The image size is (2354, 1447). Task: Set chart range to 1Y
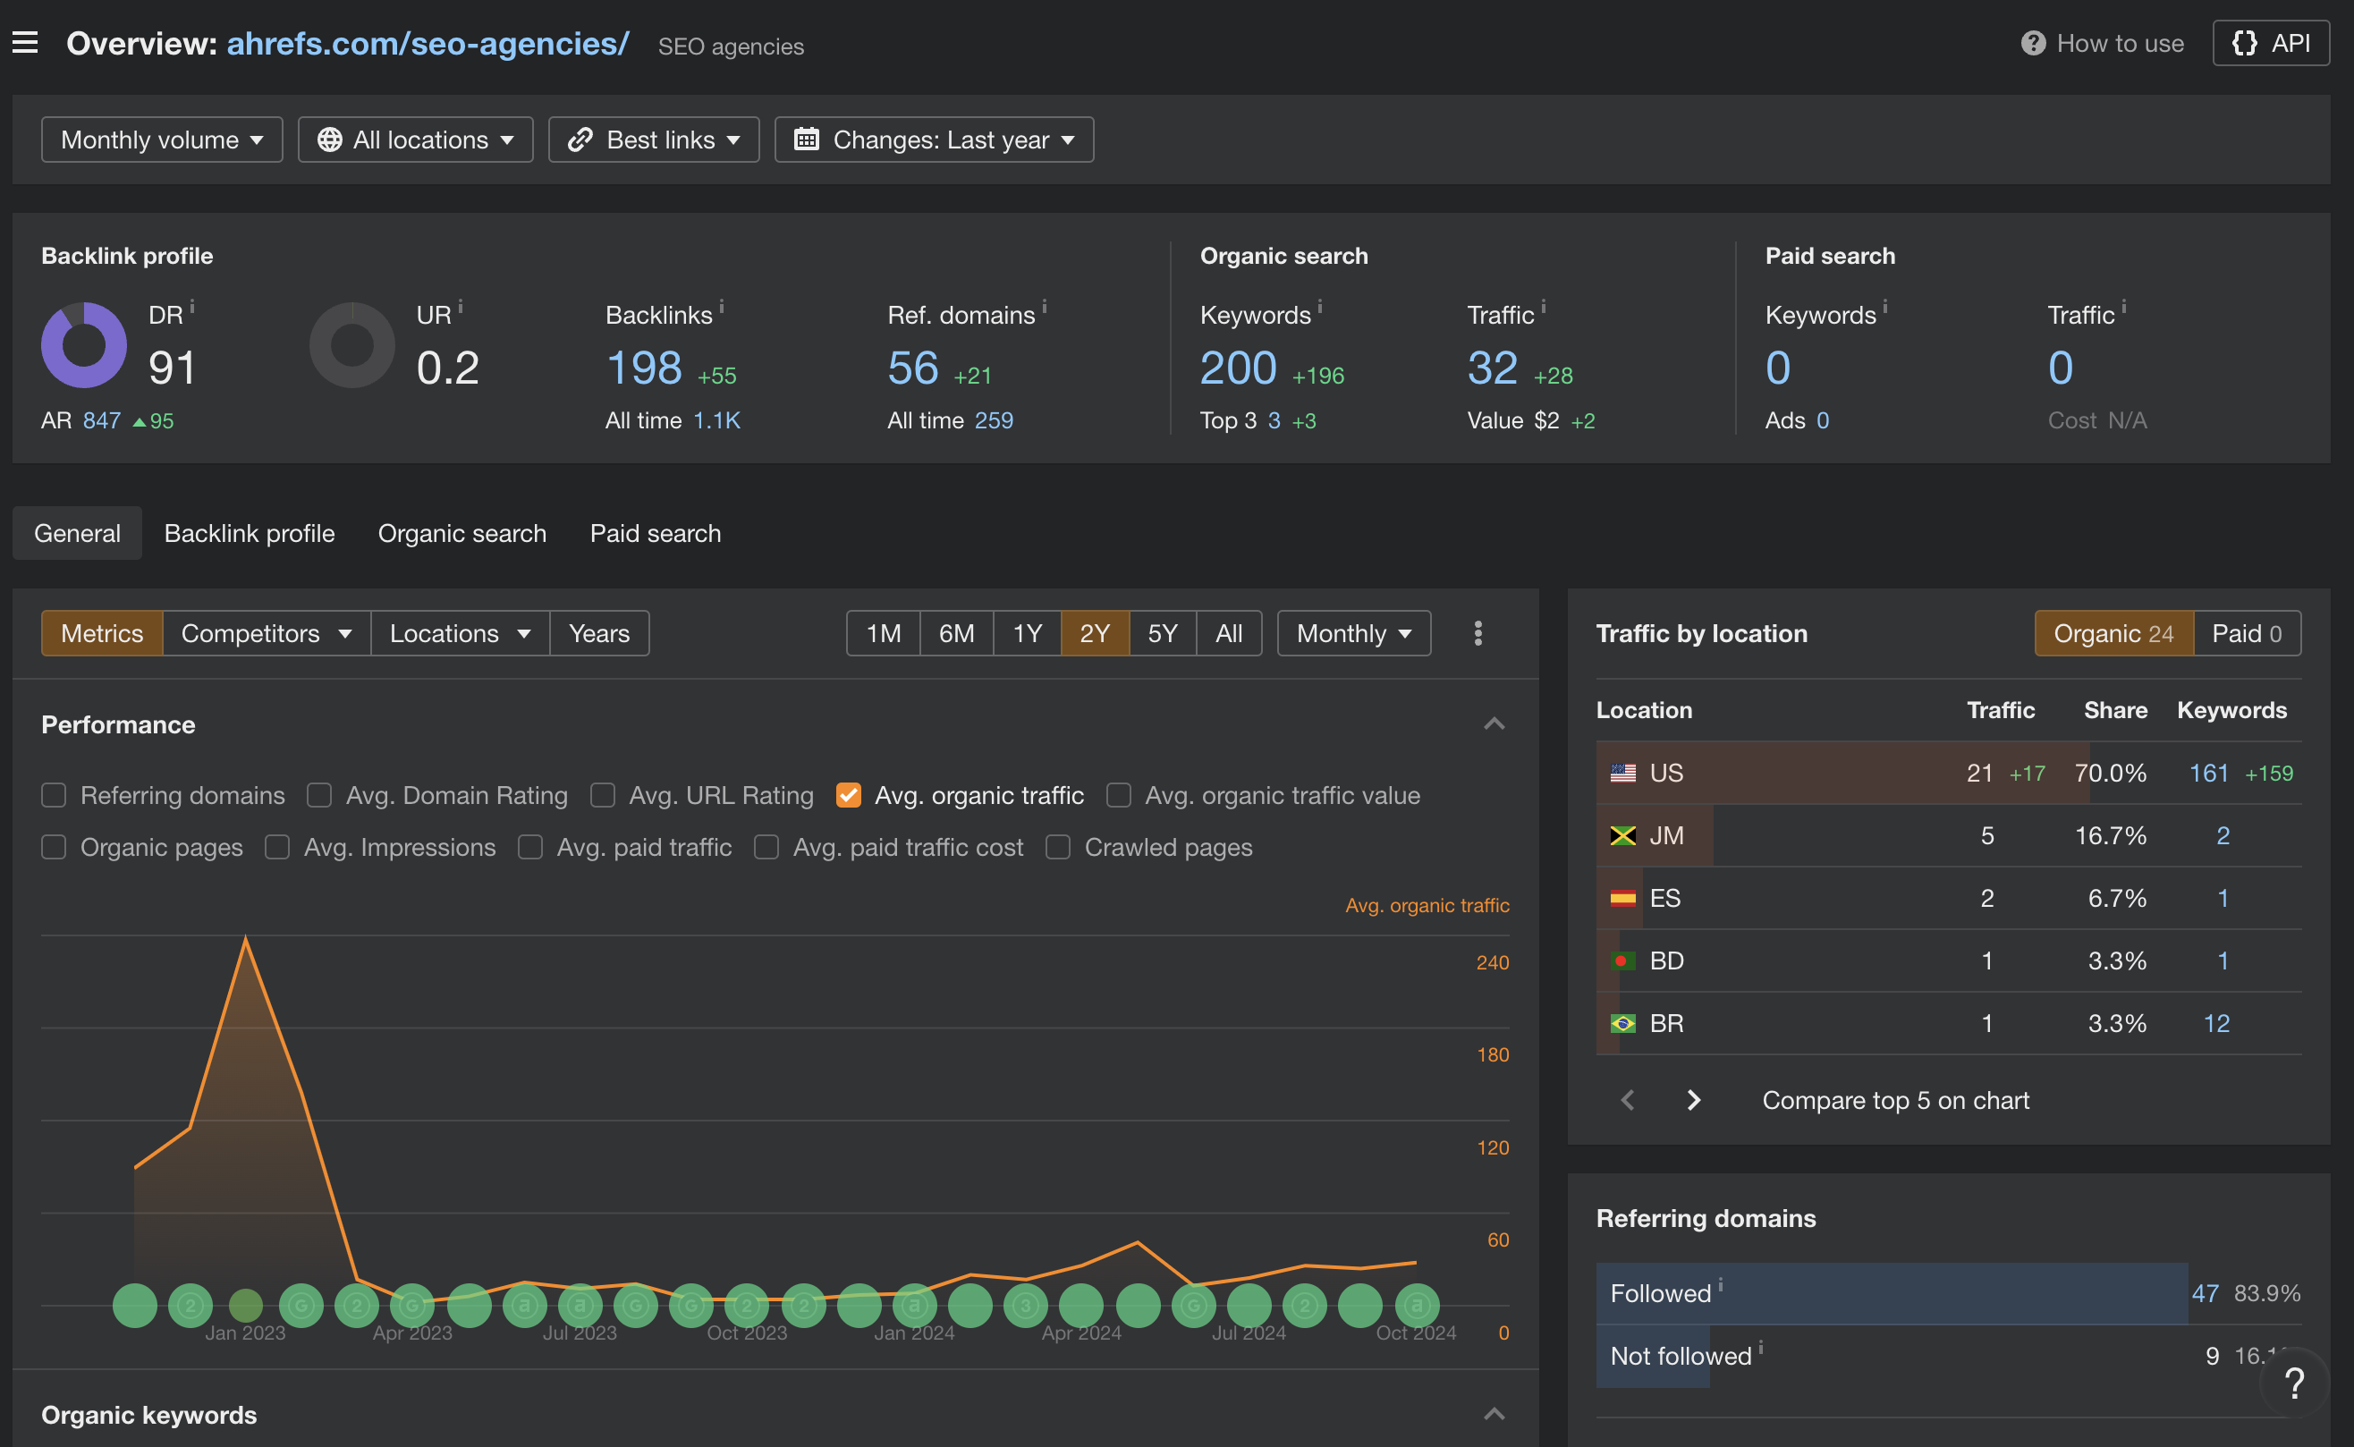1027,633
